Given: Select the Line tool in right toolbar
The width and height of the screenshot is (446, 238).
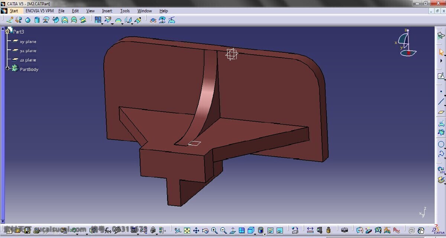Looking at the screenshot, I should [x=441, y=101].
